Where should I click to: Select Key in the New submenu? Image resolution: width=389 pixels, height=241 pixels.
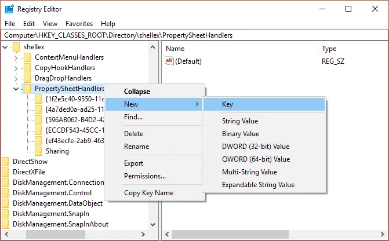[x=264, y=104]
